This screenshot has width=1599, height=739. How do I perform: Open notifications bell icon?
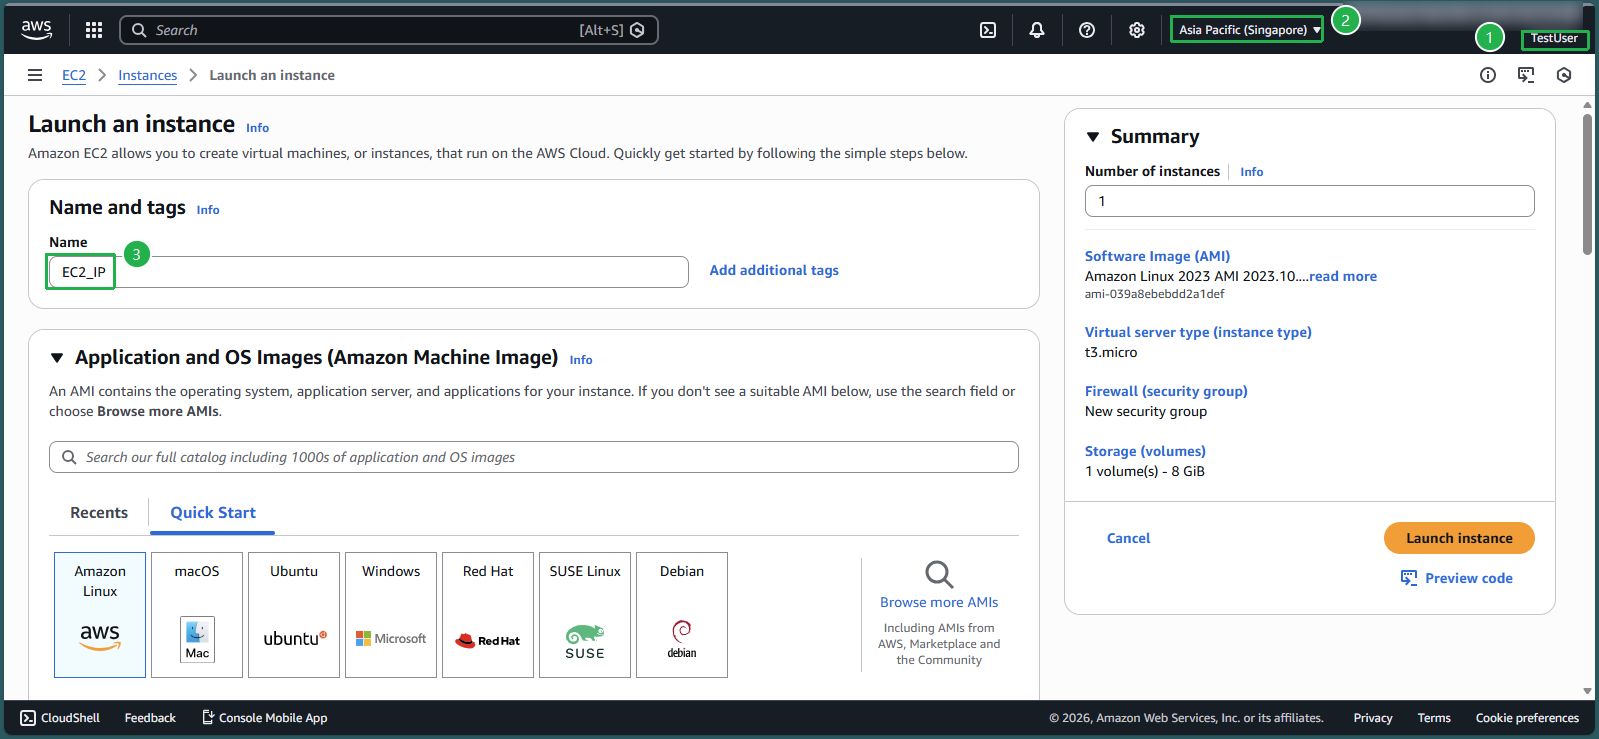tap(1037, 30)
